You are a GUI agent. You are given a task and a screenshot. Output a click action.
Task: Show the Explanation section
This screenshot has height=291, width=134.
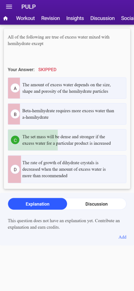coord(38,204)
